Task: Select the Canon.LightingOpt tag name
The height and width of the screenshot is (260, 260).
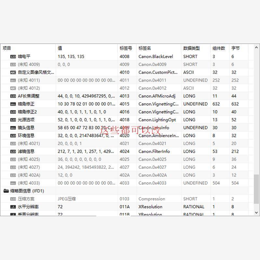Action: (x=157, y=120)
